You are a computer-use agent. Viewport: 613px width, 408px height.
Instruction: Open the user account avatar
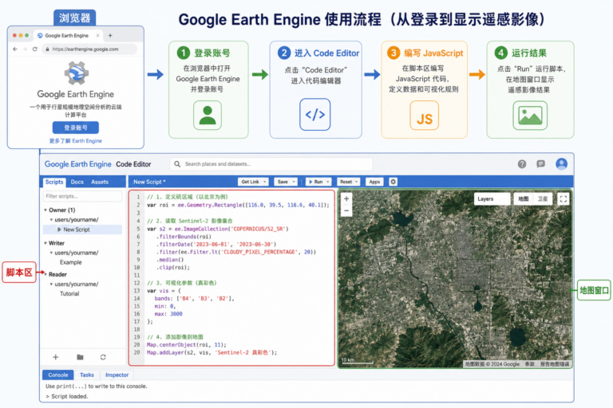(x=561, y=164)
